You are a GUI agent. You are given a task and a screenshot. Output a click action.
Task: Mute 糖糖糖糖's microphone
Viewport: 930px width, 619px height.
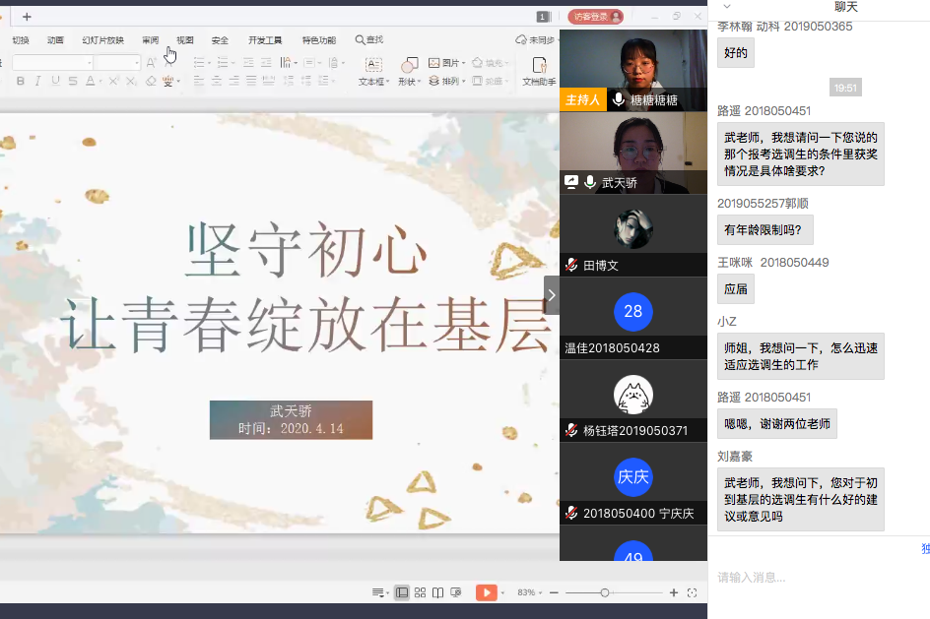pyautogui.click(x=618, y=98)
